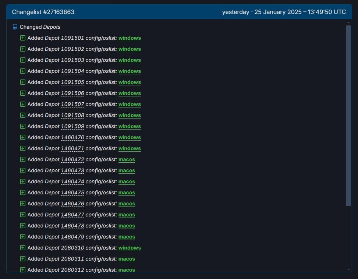Click plus icon beside Depot 1091501
The height and width of the screenshot is (279, 358).
(x=22, y=38)
